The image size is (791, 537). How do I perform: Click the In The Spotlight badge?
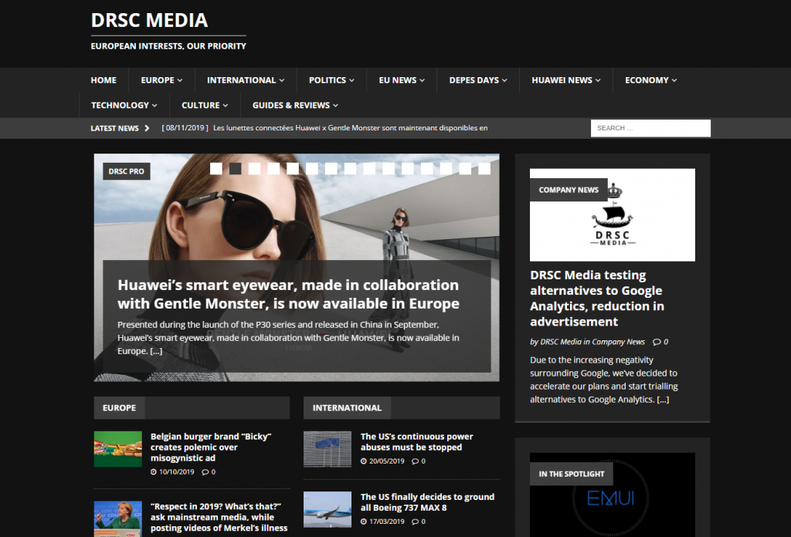coord(572,474)
